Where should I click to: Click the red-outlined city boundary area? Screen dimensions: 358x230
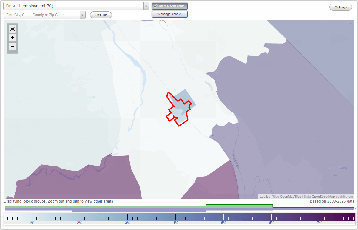tap(179, 109)
